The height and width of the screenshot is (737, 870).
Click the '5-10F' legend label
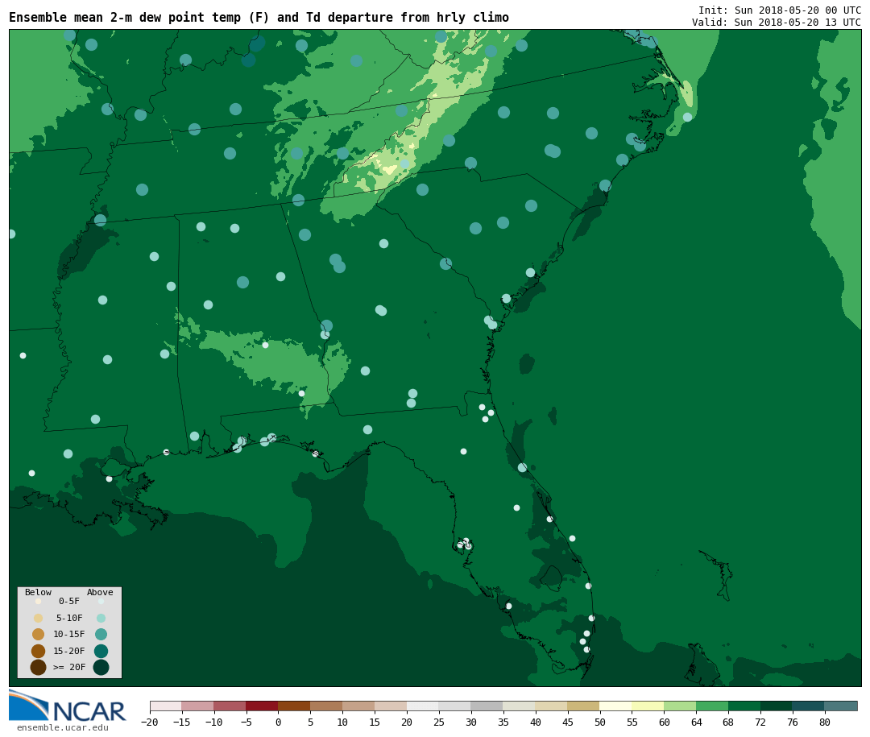point(69,618)
